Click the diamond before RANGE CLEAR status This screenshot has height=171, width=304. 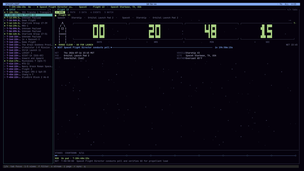click(56, 45)
